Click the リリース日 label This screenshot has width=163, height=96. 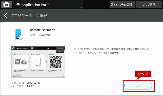(x=17, y=83)
